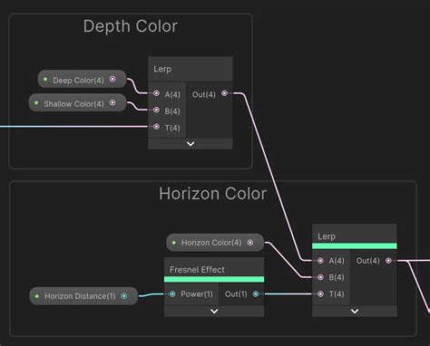Select the Horizon Distance property node
Screen dimensions: 430x346
(83, 296)
